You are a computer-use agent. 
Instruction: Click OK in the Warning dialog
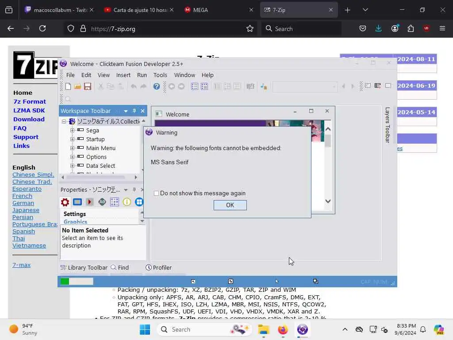point(230,205)
